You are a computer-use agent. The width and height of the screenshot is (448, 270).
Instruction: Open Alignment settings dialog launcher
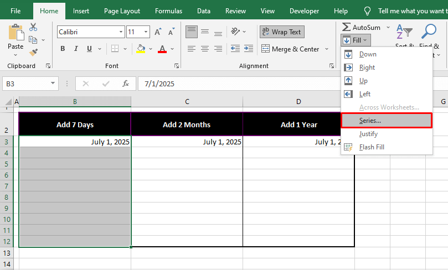coord(331,66)
